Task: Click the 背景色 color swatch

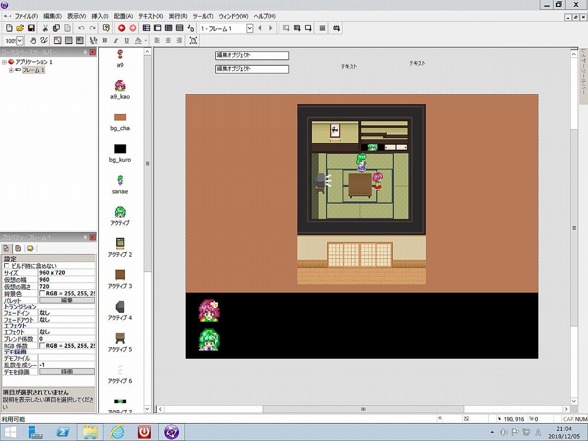Action: tap(42, 294)
